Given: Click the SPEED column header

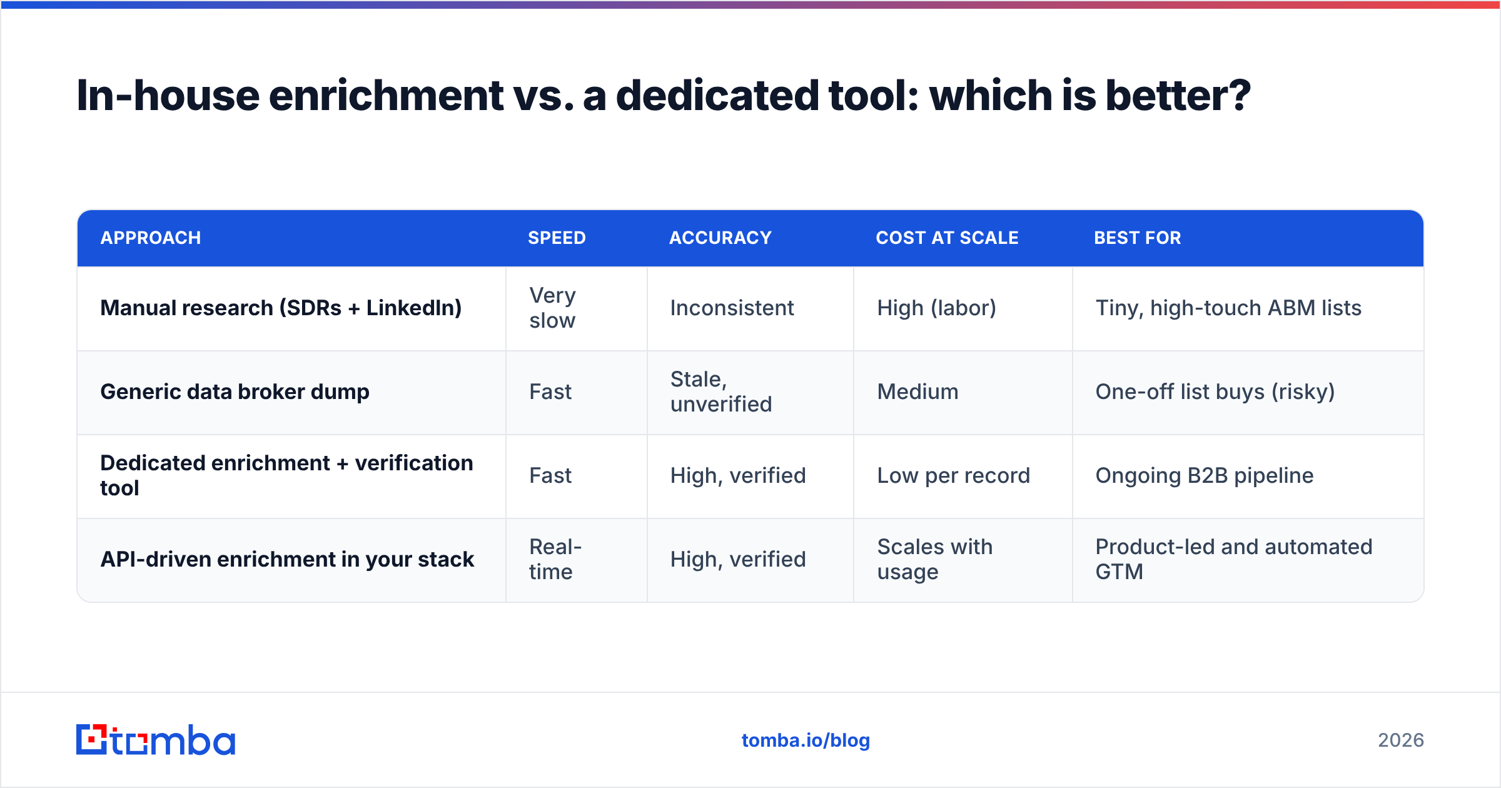Looking at the screenshot, I should tap(557, 238).
